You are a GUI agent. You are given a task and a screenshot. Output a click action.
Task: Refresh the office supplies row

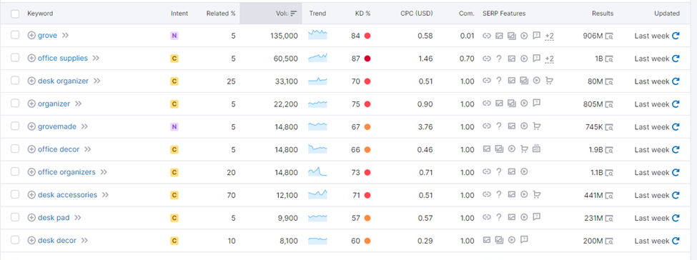coord(676,59)
